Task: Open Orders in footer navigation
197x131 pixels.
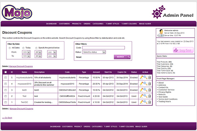Action: [87, 126]
